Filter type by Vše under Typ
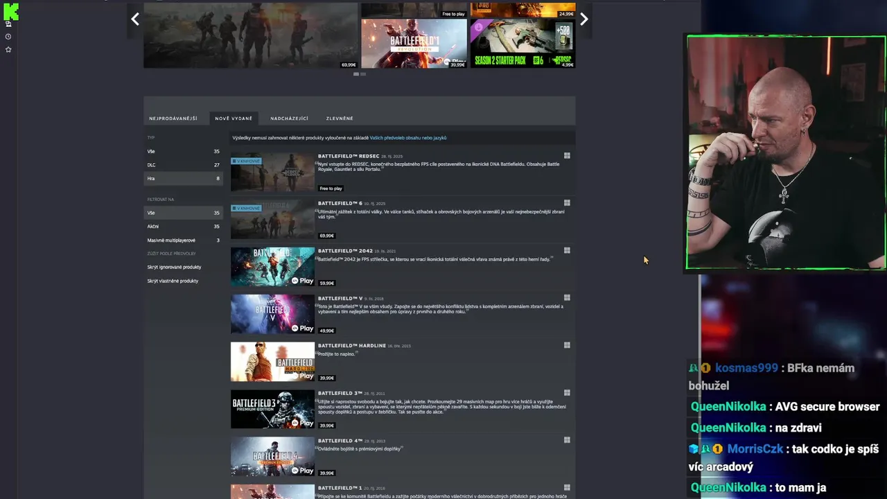887x499 pixels. pos(183,151)
